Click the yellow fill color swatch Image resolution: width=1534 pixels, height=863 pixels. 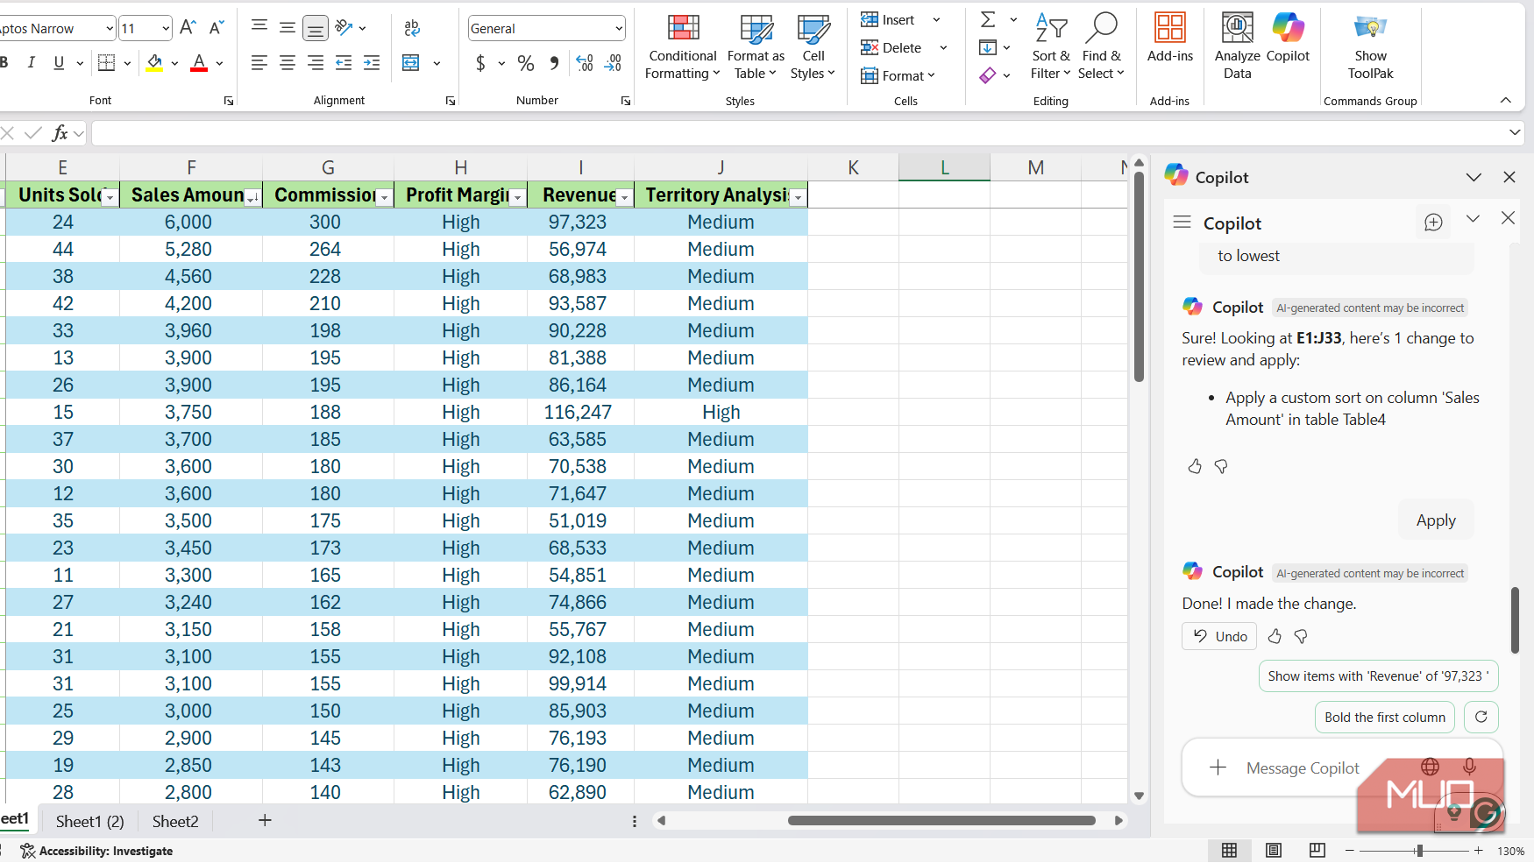click(155, 63)
